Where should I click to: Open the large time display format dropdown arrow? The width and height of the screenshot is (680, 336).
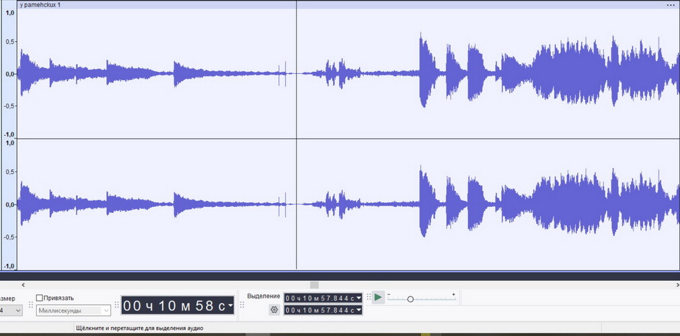231,306
